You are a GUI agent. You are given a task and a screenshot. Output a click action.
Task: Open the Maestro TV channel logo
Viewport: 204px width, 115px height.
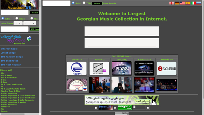pyautogui.click(x=167, y=68)
